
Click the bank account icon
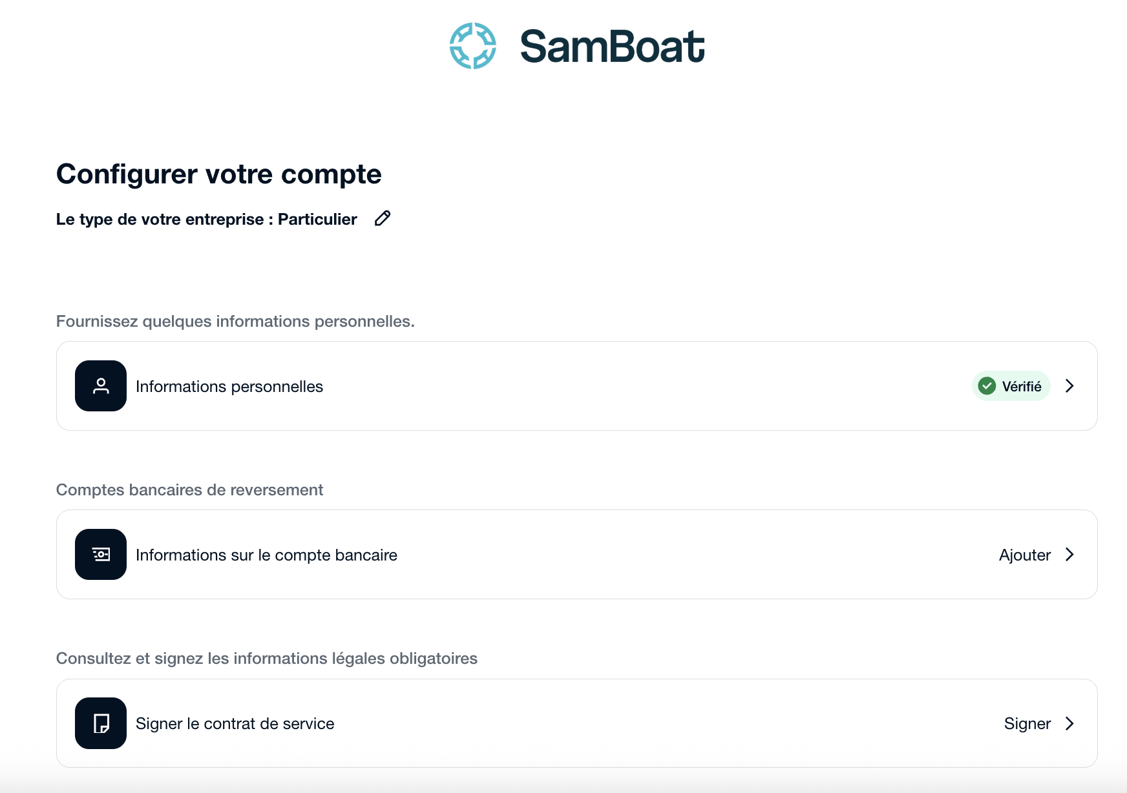point(101,555)
